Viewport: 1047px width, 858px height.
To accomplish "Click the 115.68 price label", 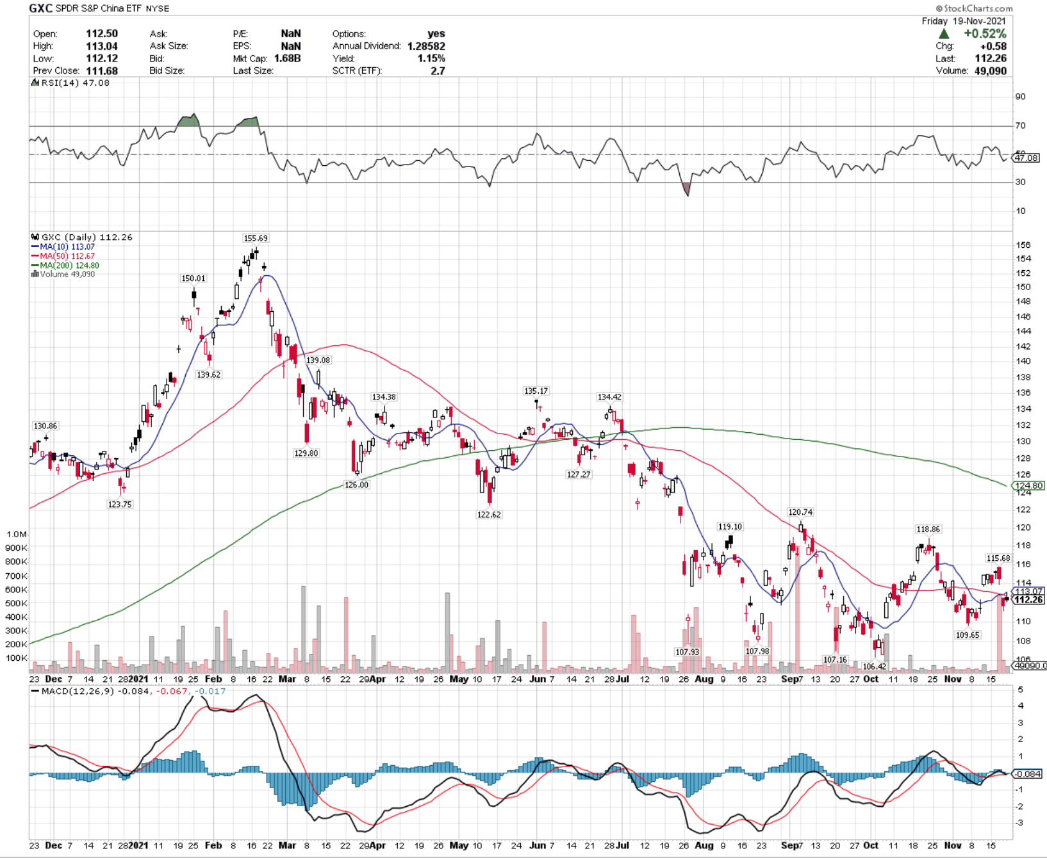I will (x=998, y=558).
